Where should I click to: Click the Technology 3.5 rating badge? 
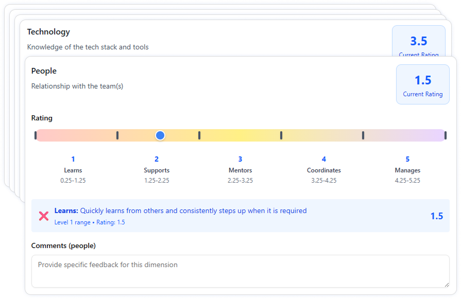tap(418, 41)
